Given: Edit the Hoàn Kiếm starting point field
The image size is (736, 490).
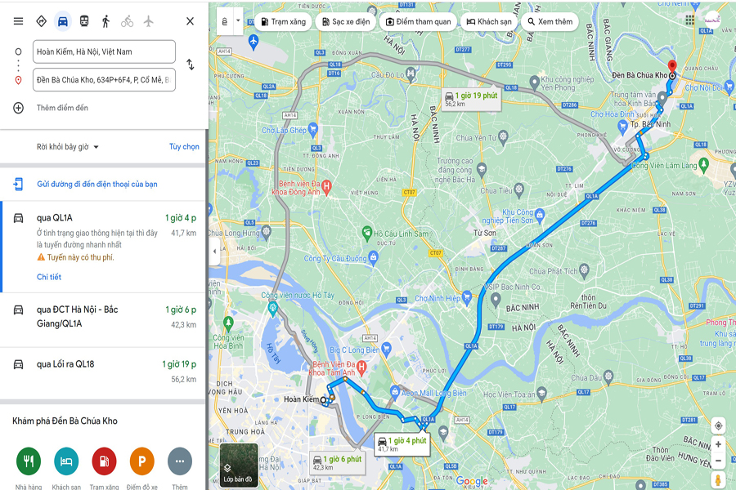Looking at the screenshot, I should tap(104, 51).
